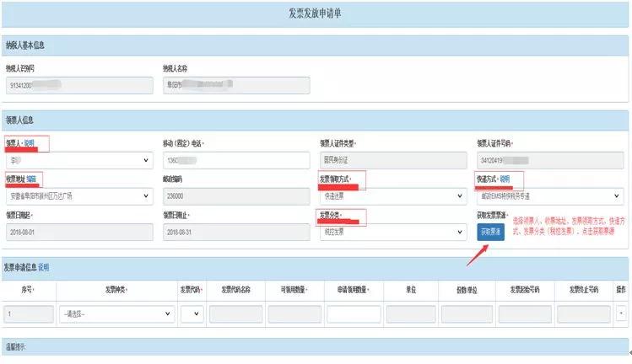Click the 发票种类 column header
The height and width of the screenshot is (364, 632).
coord(116,290)
